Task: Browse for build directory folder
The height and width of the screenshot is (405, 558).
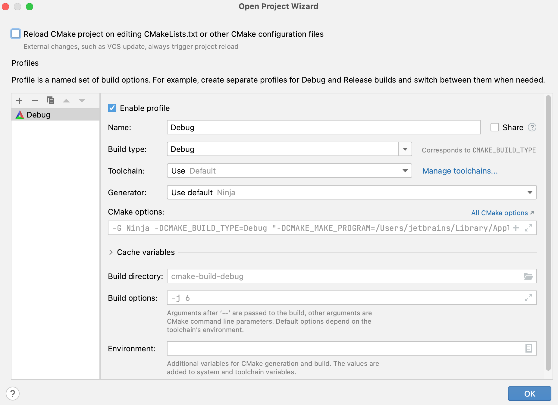Action: [528, 276]
